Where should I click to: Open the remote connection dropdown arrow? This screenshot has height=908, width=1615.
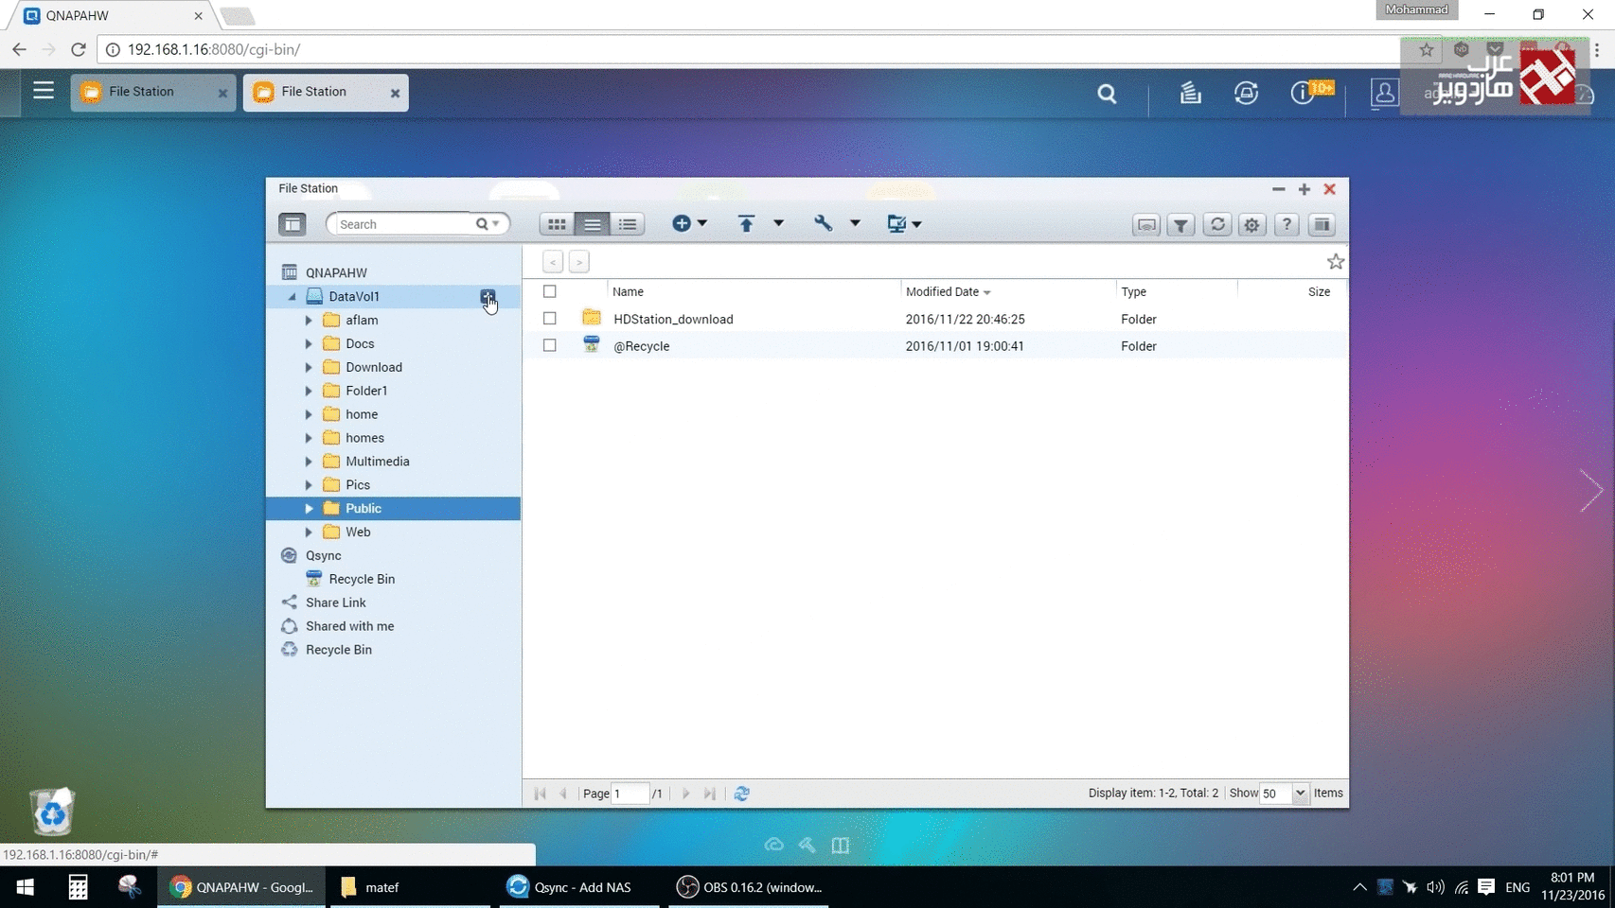coord(916,224)
